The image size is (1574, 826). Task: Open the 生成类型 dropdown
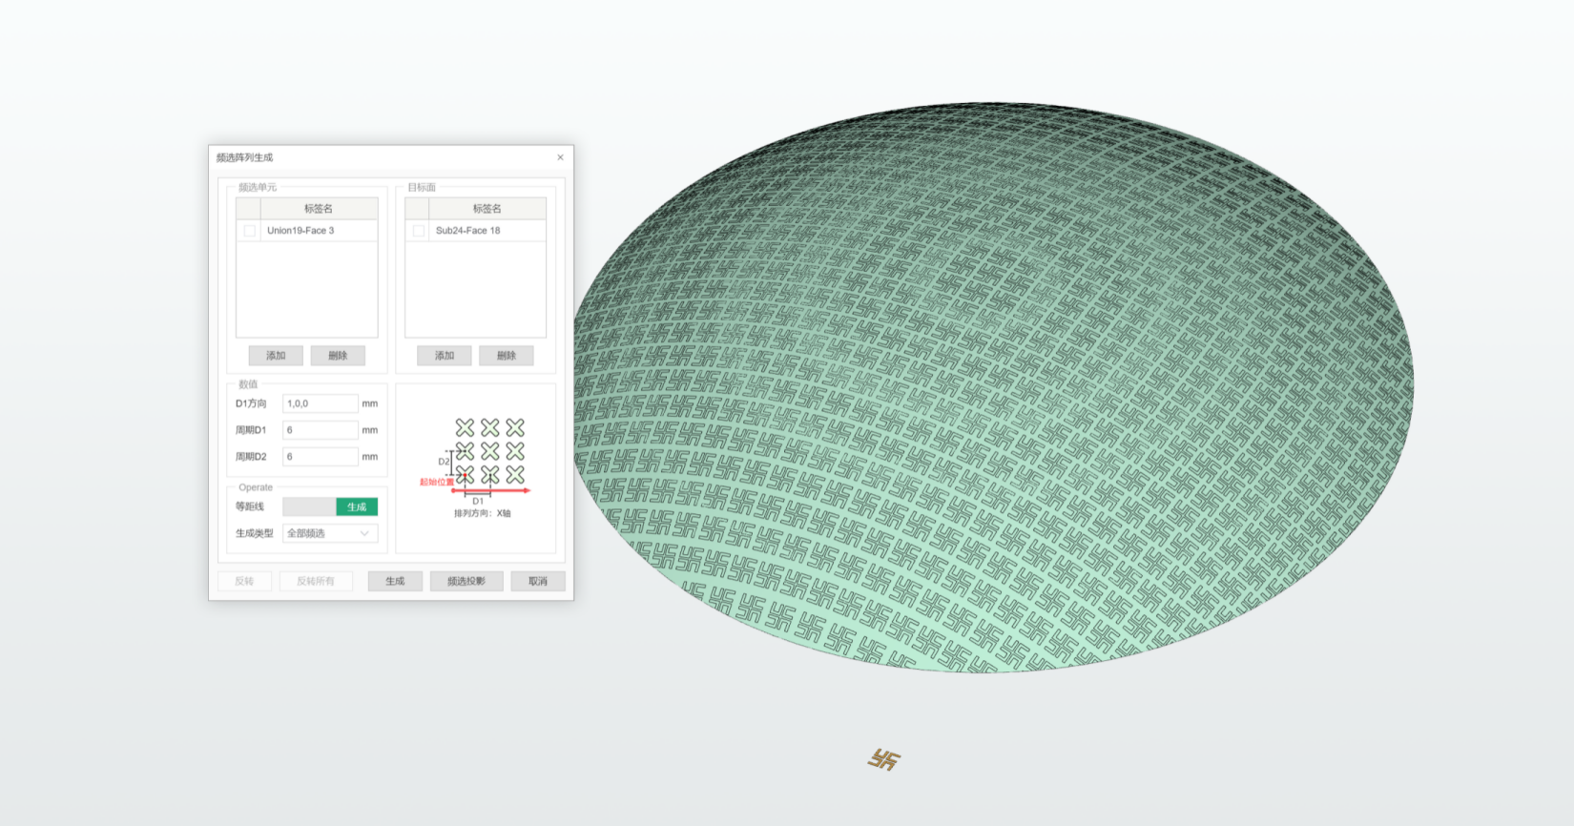329,533
